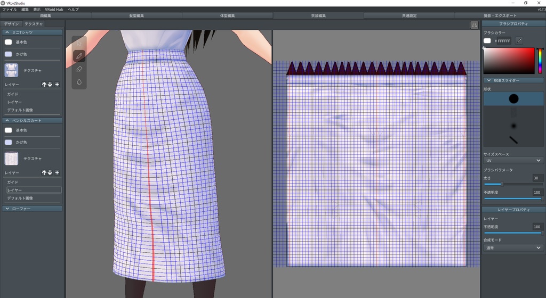Add new layer to ミニTシャツ with plus

tap(57, 85)
